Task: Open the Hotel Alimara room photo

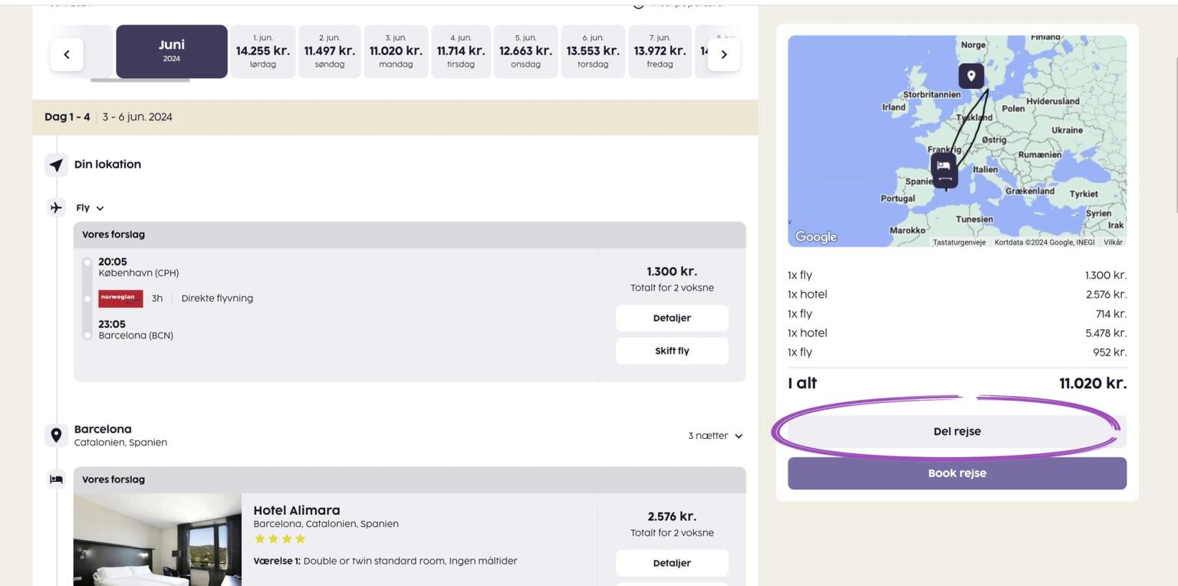Action: click(158, 539)
